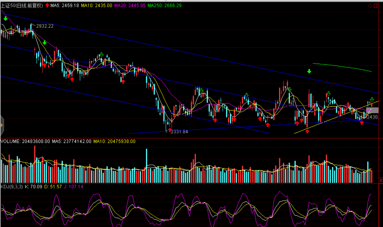Viewport: 383px width, 227px height.
Task: Click the red diamond icon at top right
Action: [370, 6]
